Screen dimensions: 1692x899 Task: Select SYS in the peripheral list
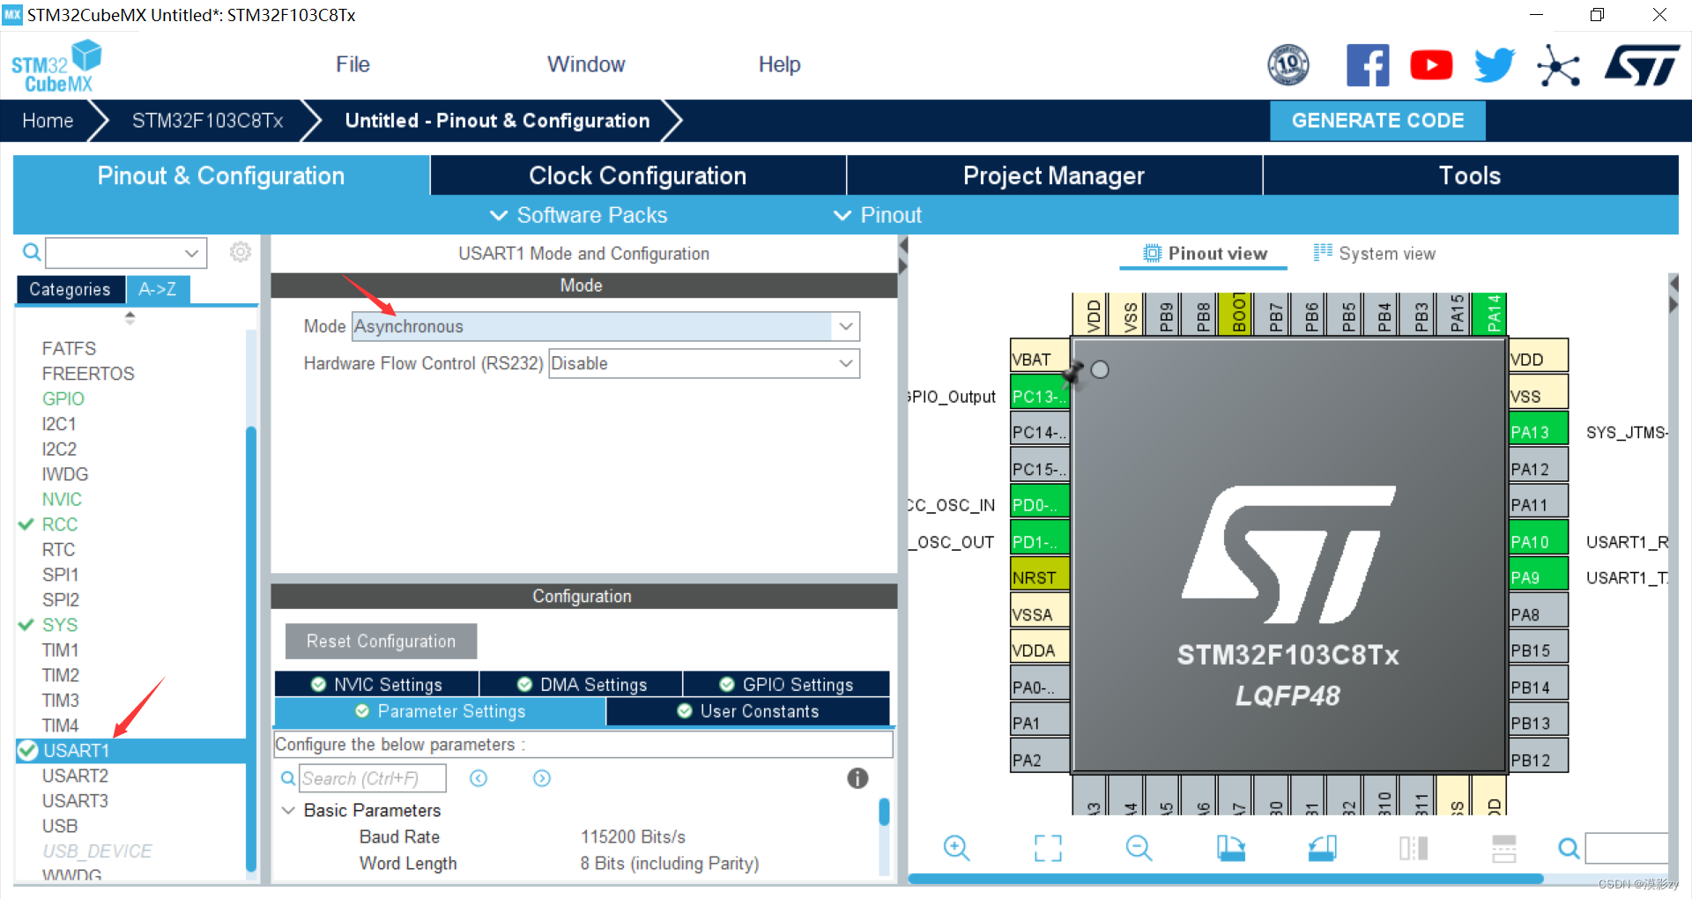point(60,625)
